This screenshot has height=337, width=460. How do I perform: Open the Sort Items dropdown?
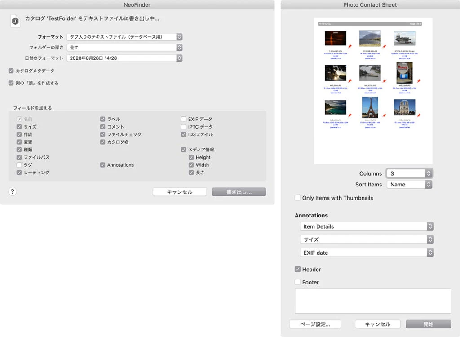pyautogui.click(x=410, y=184)
